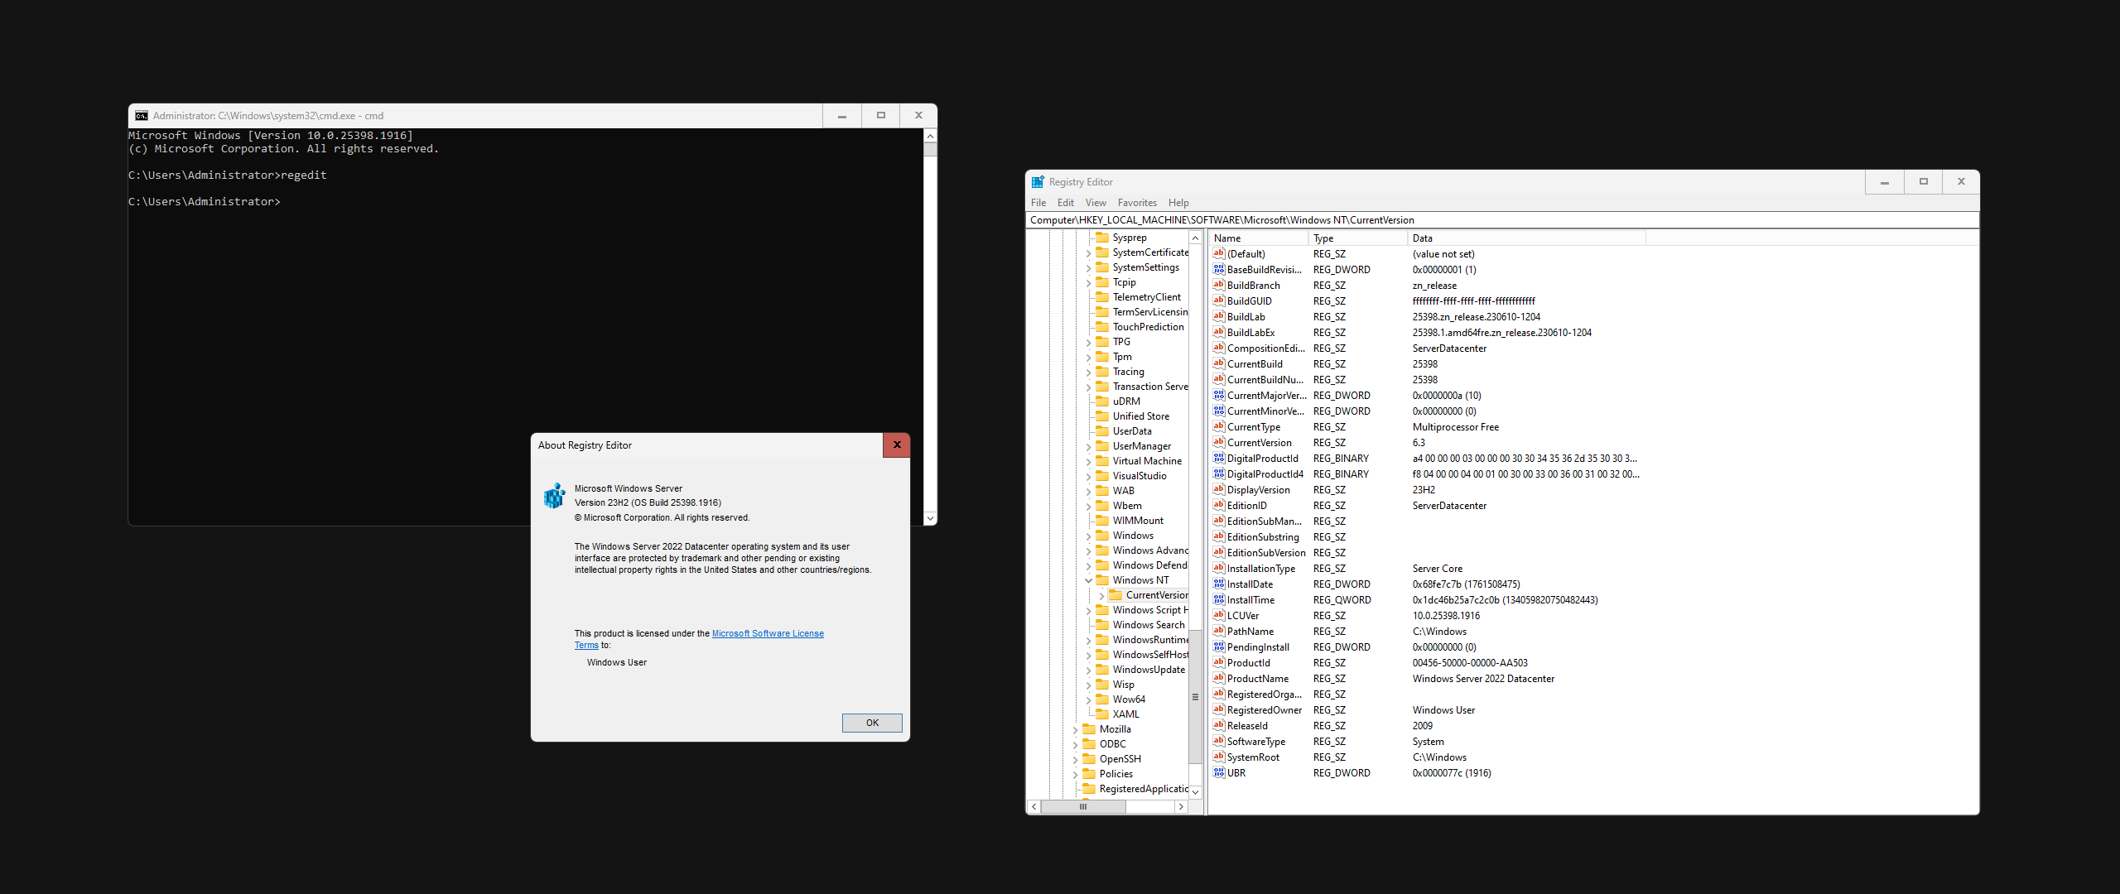Select the OpenSSH folder icon
Viewport: 2120px width, 894px height.
tap(1089, 758)
